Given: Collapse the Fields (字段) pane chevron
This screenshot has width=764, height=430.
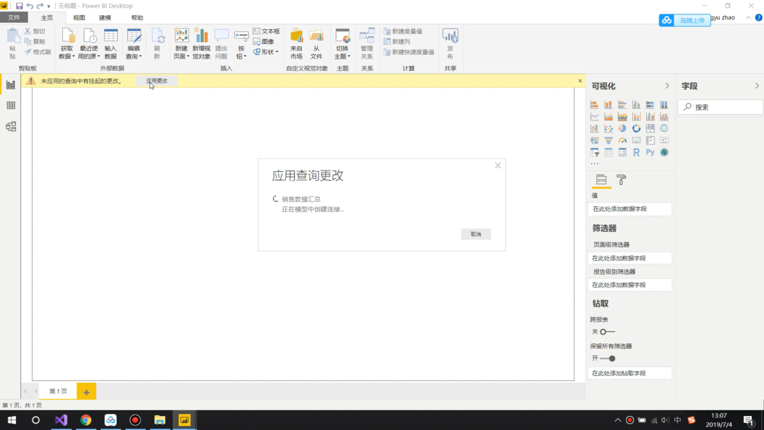Looking at the screenshot, I should (x=757, y=85).
